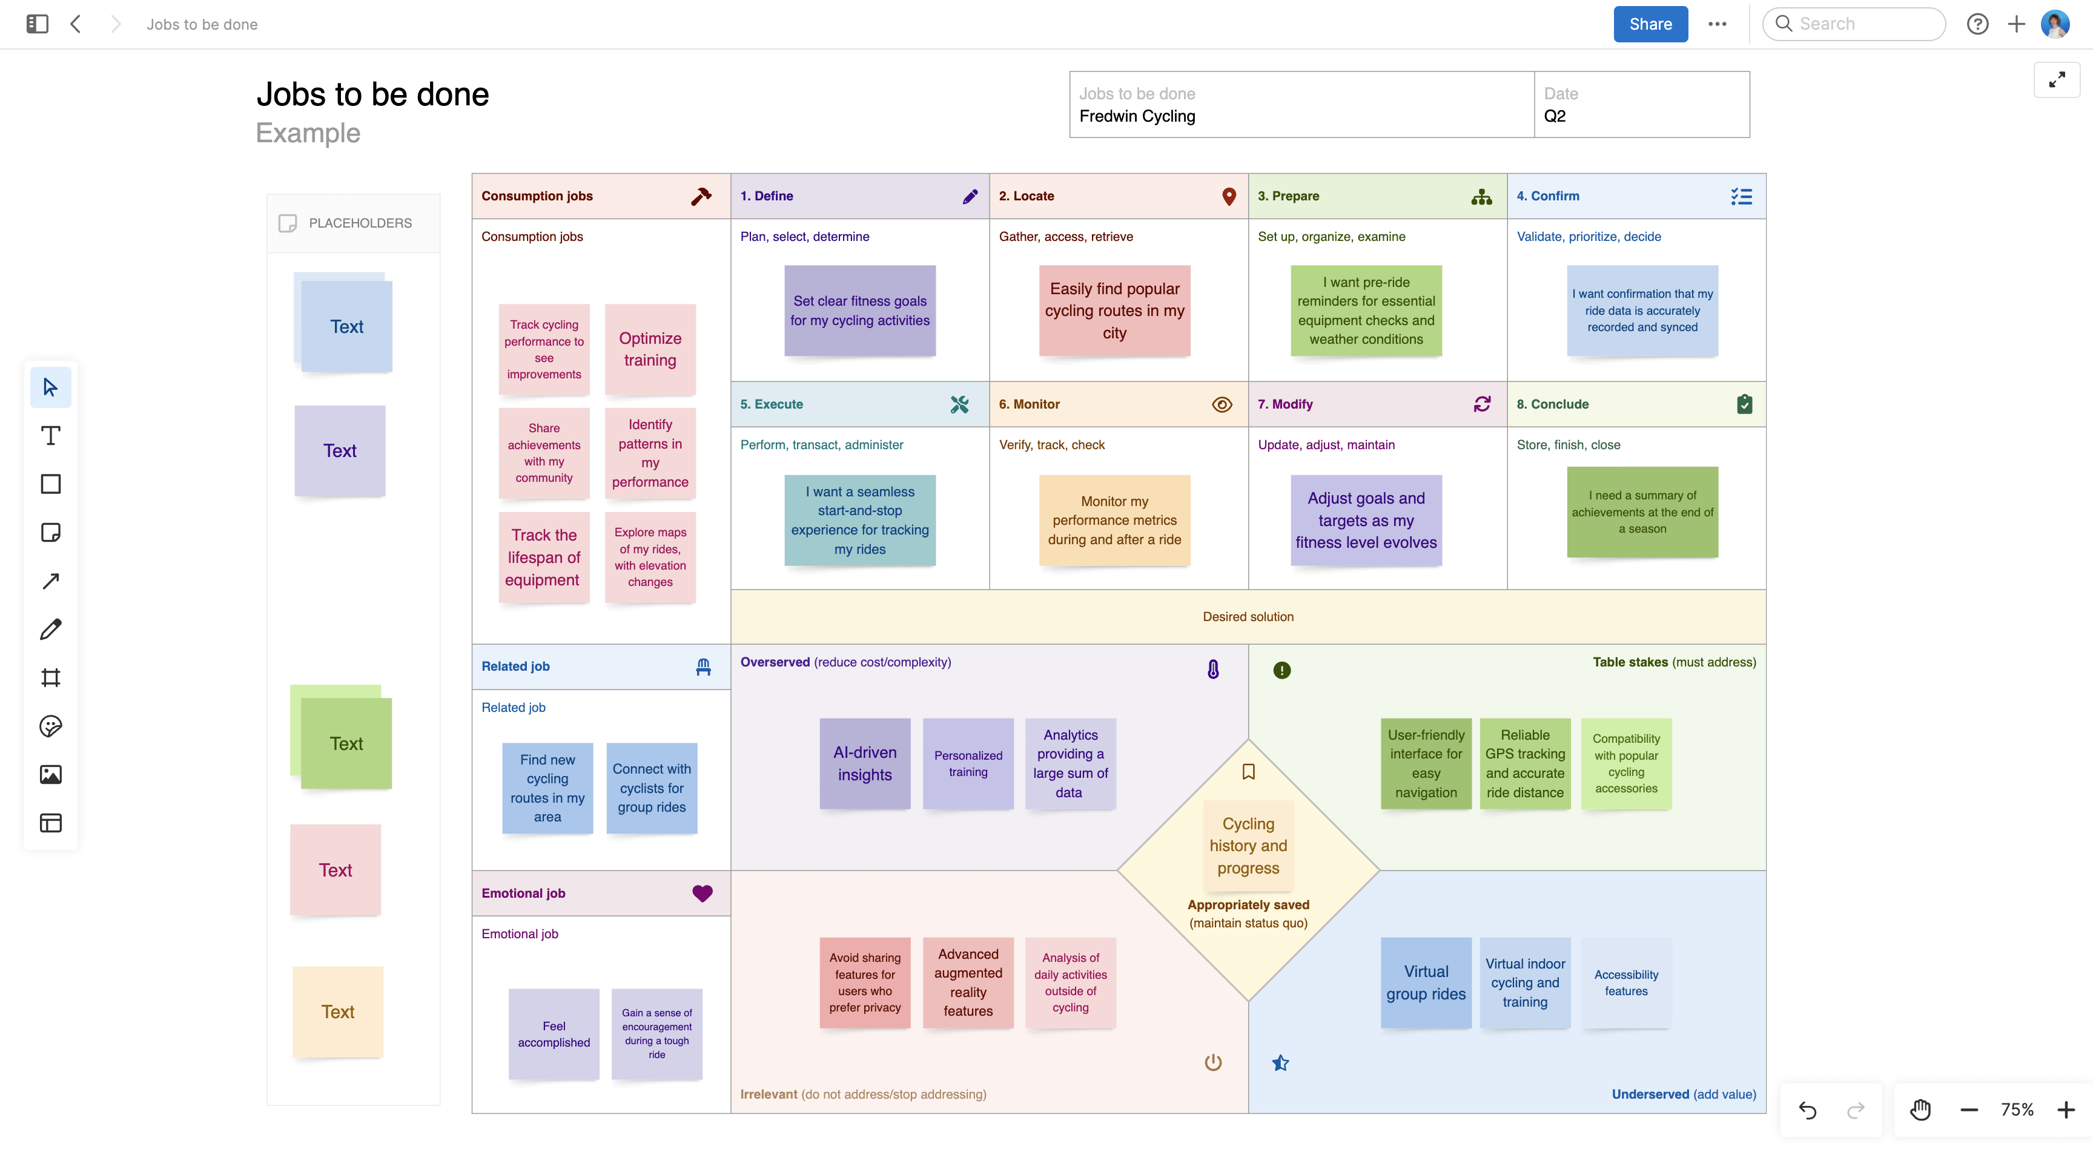The height and width of the screenshot is (1161, 2093).
Task: Click the wrench icon in Execute section
Action: pos(961,403)
